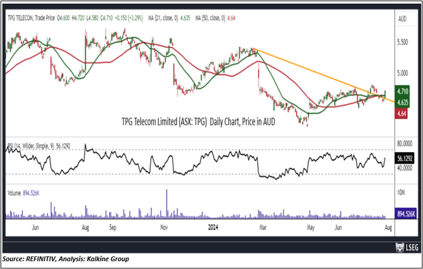Click the tallest volume bar near Nov
This screenshot has height=269, width=423.
click(x=167, y=204)
